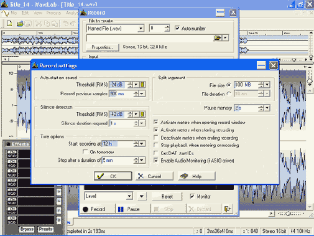Click the Copy icon in main toolbar

(x=47, y=24)
